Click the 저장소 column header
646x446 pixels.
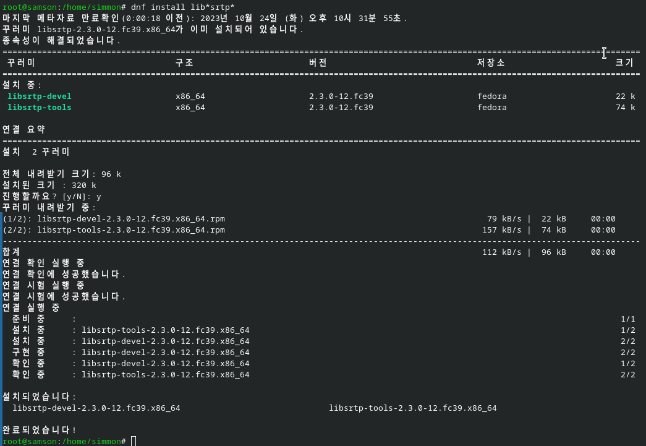click(x=491, y=62)
